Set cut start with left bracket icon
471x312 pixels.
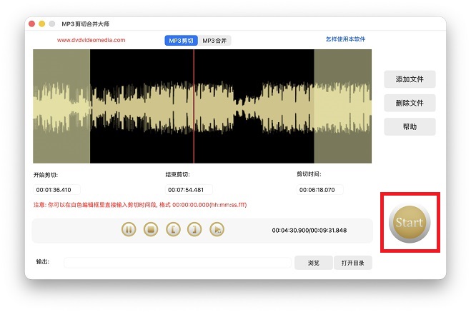(x=172, y=229)
